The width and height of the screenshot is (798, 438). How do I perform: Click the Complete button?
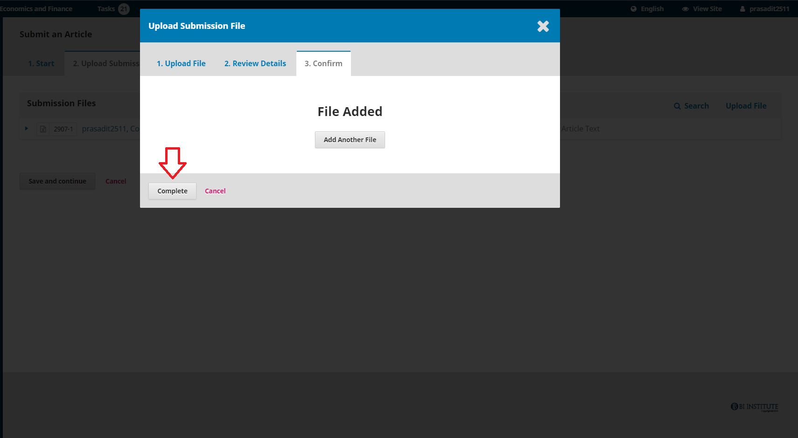(x=172, y=191)
